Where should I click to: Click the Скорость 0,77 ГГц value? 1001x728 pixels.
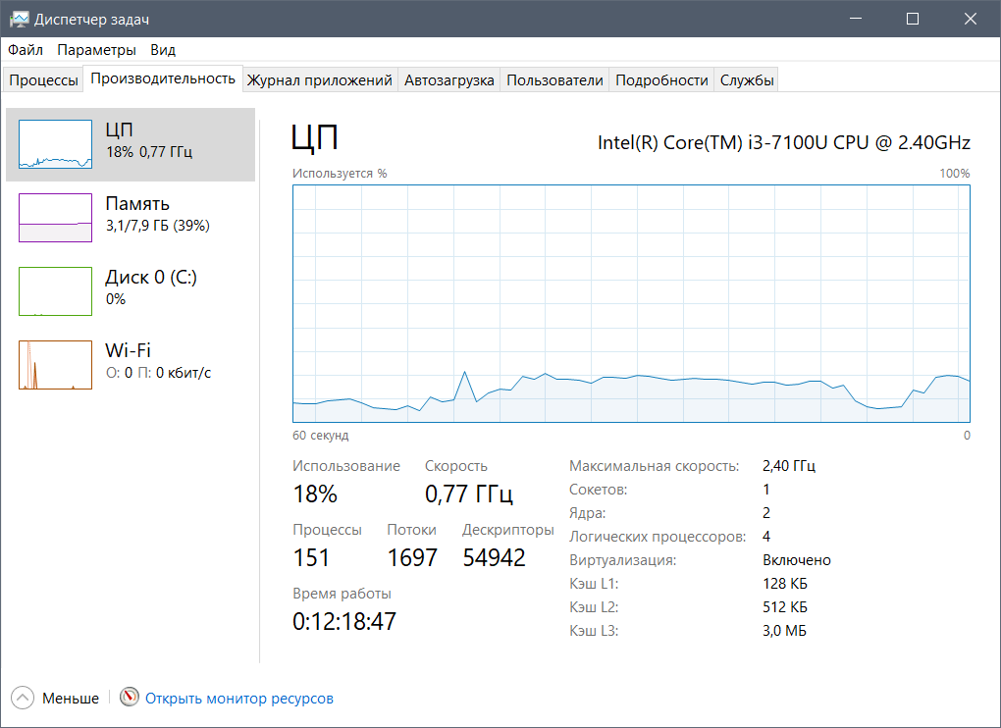coord(468,494)
